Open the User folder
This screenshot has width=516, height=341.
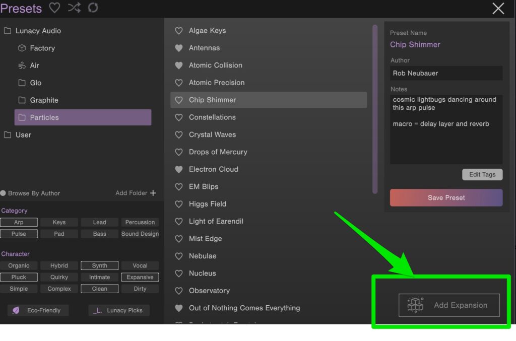click(x=23, y=135)
